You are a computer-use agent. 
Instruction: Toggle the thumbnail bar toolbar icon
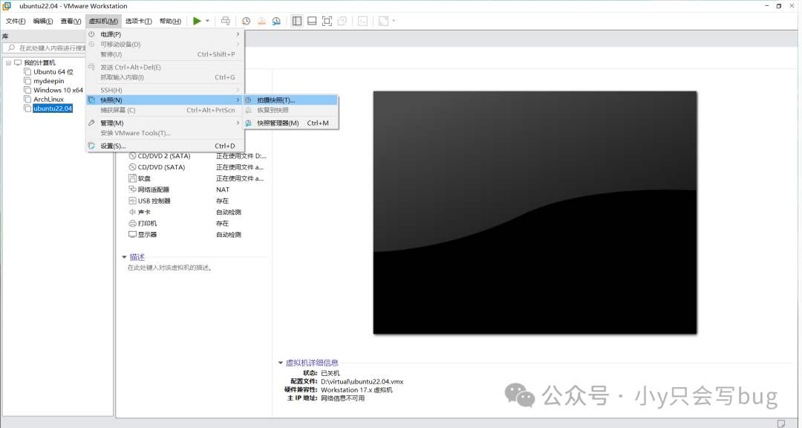click(x=311, y=21)
